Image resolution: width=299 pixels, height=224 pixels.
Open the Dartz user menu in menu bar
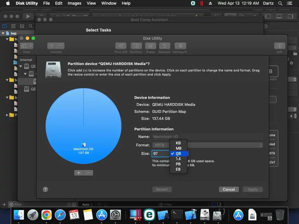click(x=268, y=3)
